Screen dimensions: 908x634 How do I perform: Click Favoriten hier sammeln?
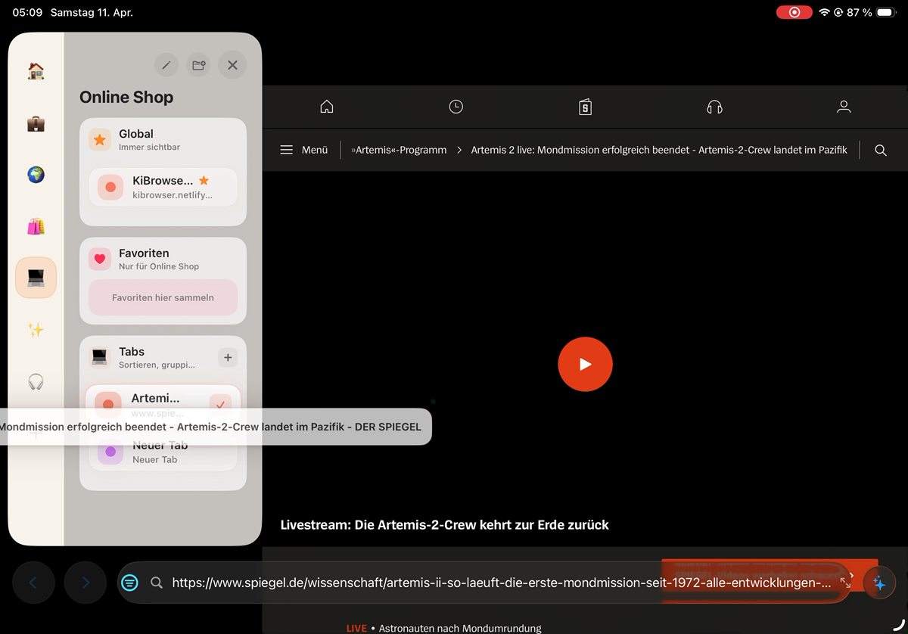(x=162, y=298)
